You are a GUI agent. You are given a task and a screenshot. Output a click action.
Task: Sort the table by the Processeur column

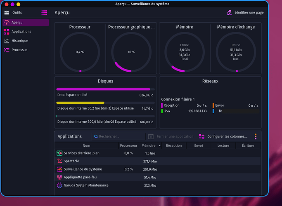(128, 145)
